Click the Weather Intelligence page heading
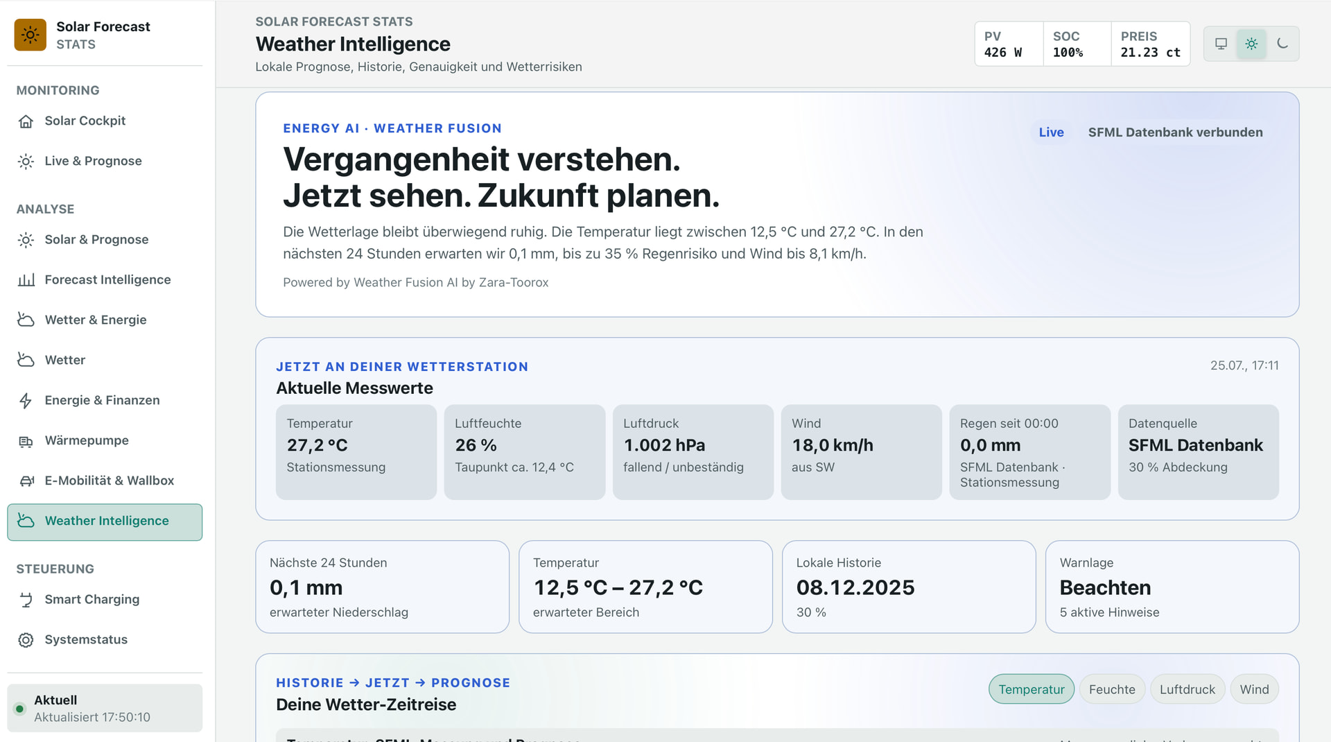The height and width of the screenshot is (742, 1331). pyautogui.click(x=353, y=44)
